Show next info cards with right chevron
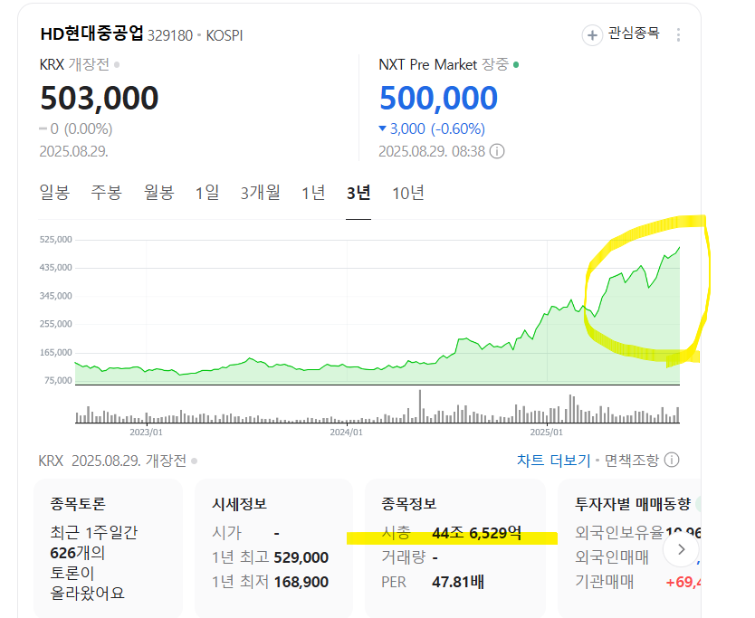 tap(681, 549)
